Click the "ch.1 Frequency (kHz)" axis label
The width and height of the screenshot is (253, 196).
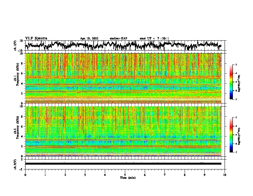[16, 74]
